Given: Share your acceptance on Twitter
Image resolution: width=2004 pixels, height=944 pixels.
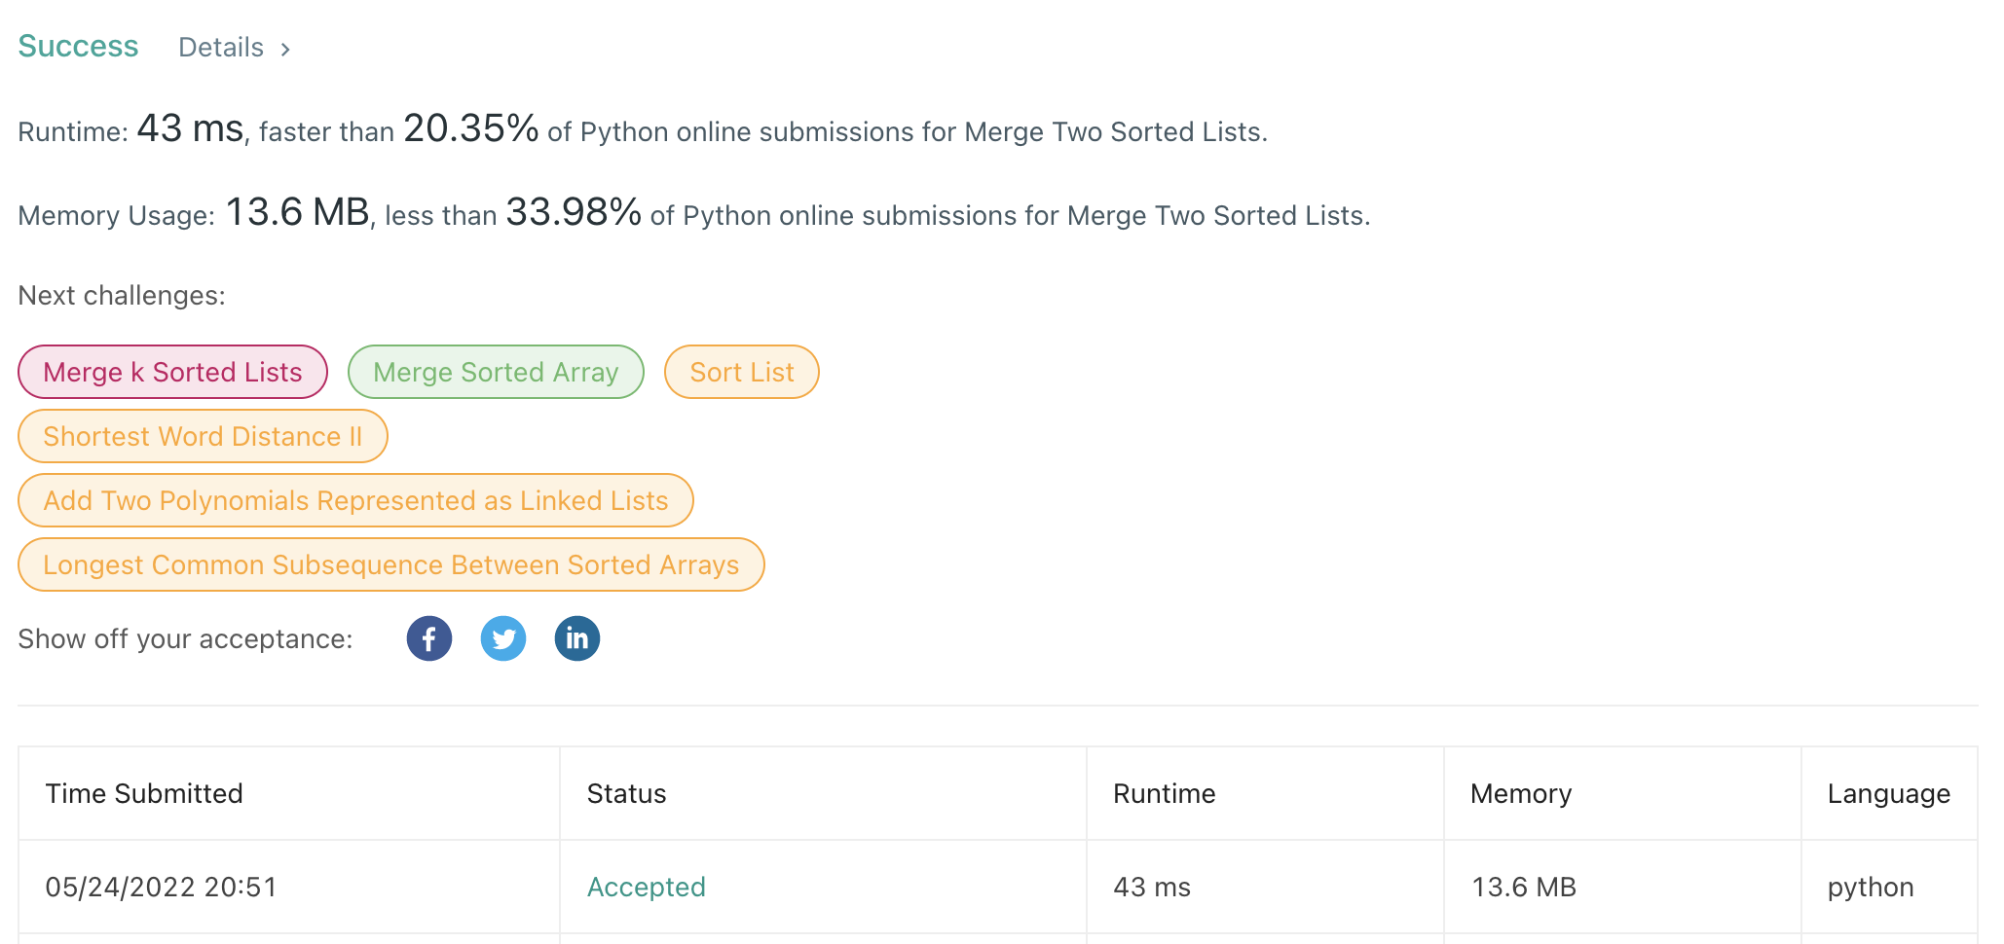Looking at the screenshot, I should tap(502, 638).
